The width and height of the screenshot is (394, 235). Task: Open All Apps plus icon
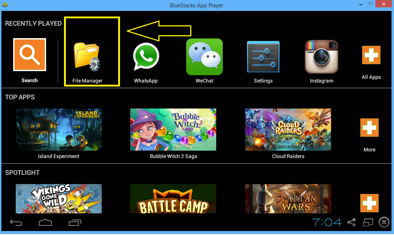click(371, 55)
